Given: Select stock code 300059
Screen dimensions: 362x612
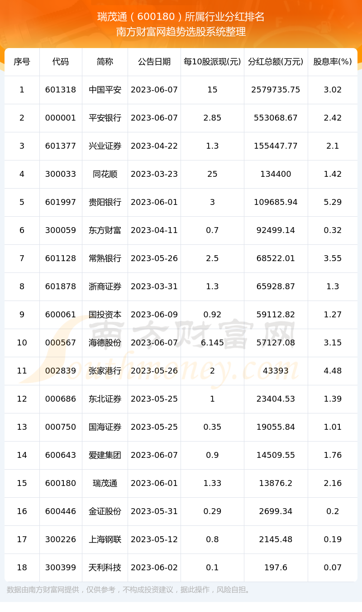Looking at the screenshot, I should (61, 230).
